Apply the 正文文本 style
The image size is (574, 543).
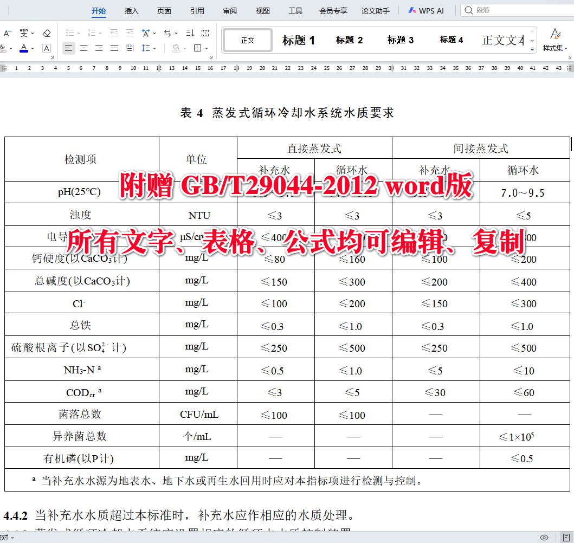[503, 40]
